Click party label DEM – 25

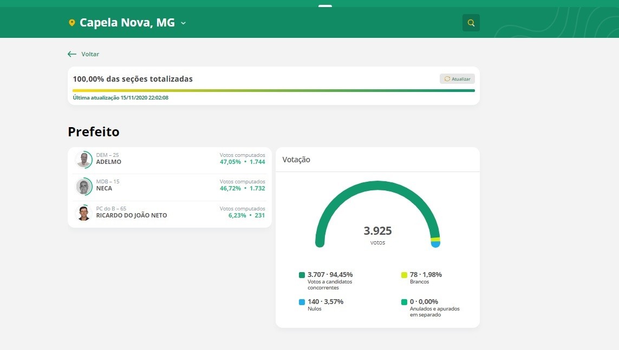point(107,155)
